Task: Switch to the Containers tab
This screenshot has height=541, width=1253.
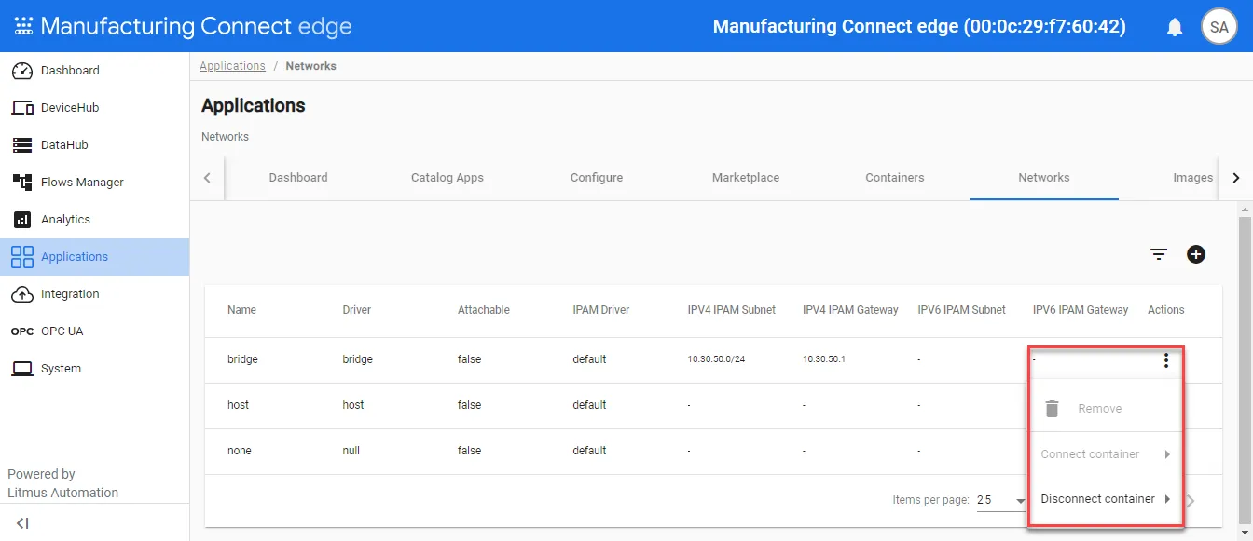Action: (x=894, y=178)
